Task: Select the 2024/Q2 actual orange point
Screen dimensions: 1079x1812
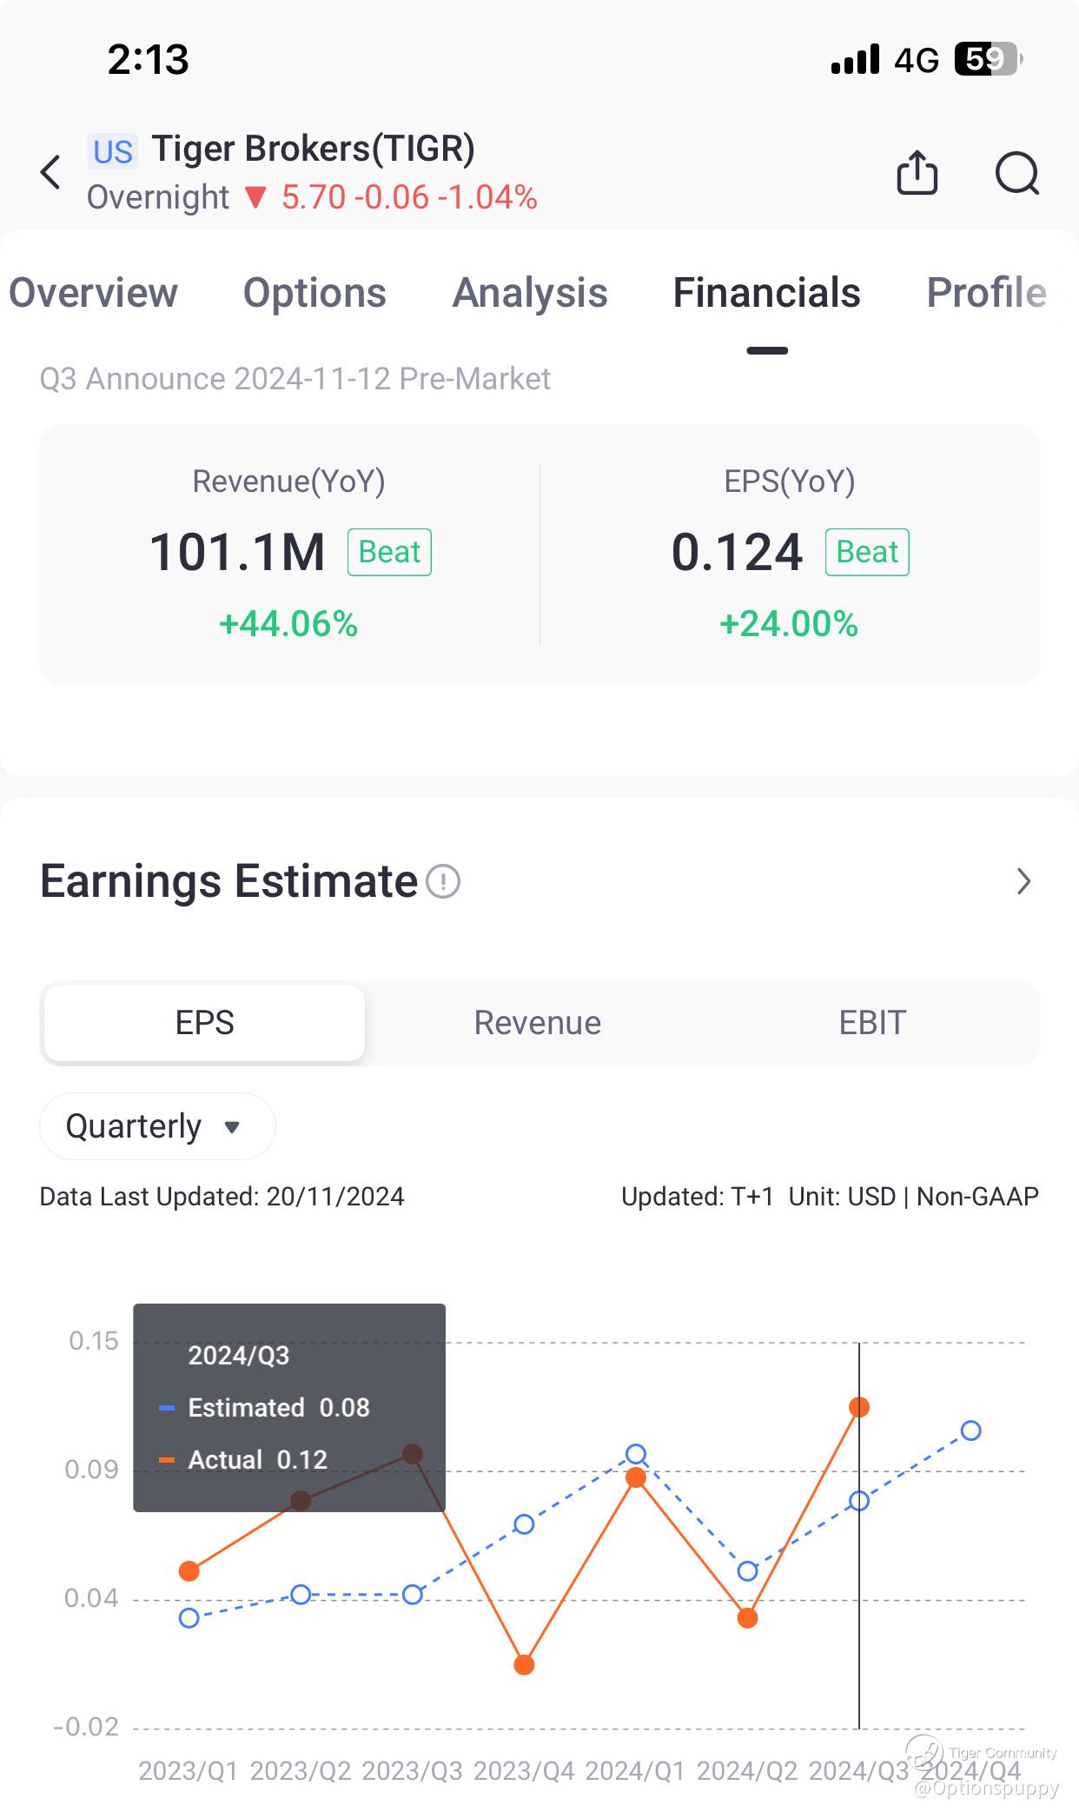Action: click(747, 1618)
